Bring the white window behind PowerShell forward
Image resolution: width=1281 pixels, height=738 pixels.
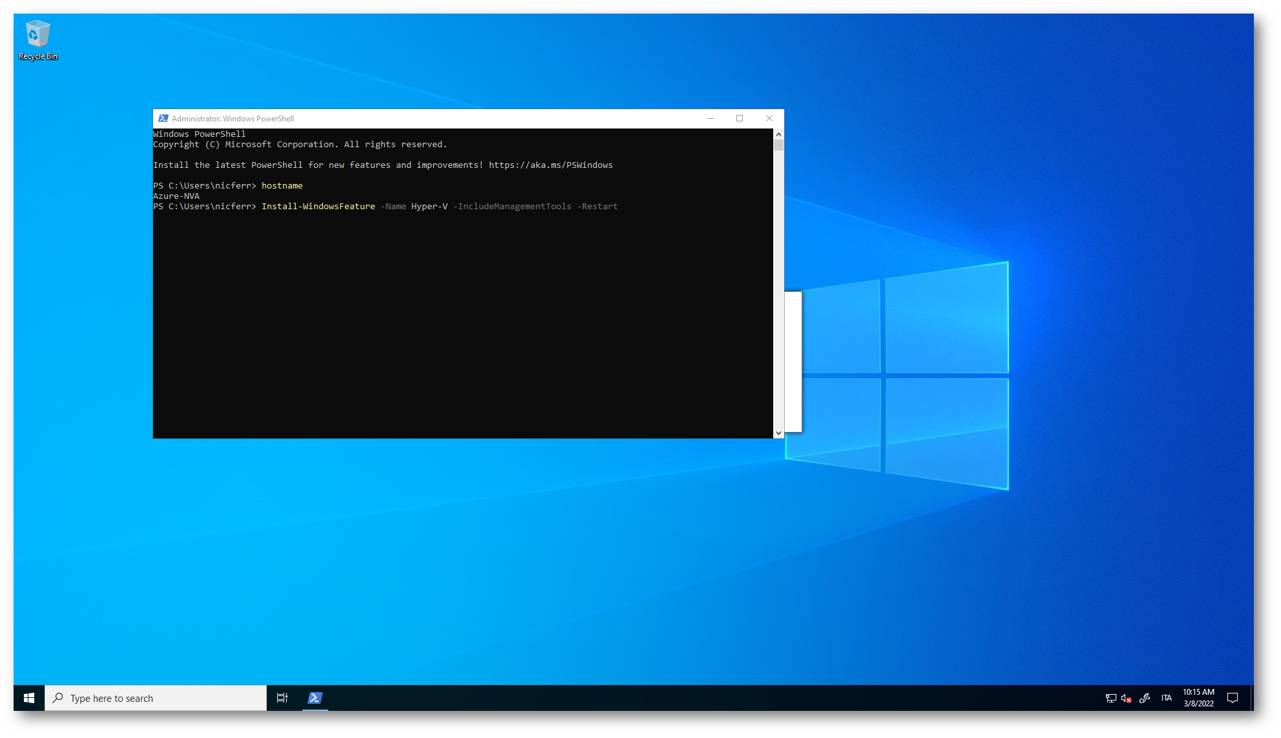pyautogui.click(x=793, y=362)
